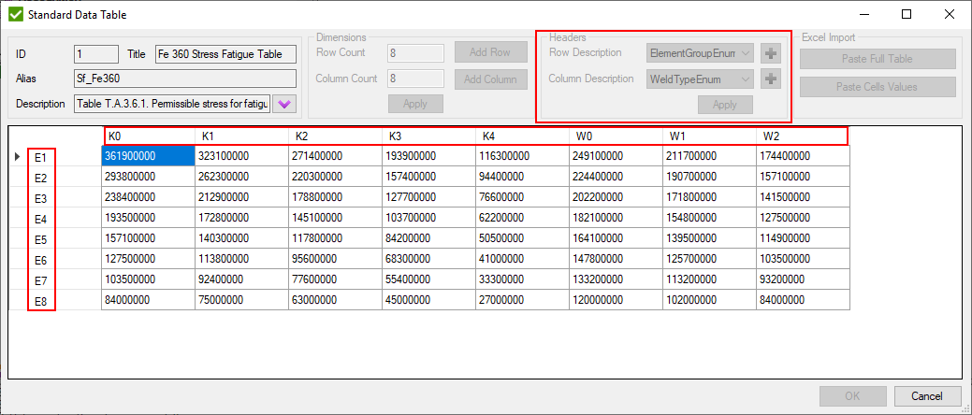Open the Column Description WeldTypeEnum dropdown
The width and height of the screenshot is (972, 415).
coord(700,79)
